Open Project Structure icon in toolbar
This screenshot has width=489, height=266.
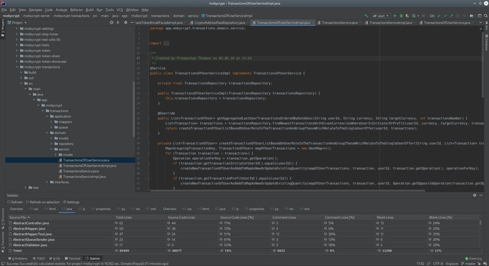click(x=472, y=15)
